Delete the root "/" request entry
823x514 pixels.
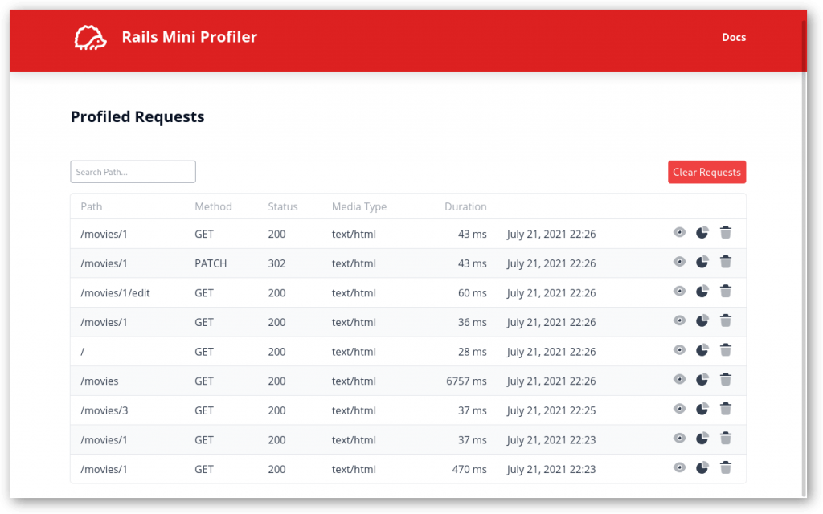[726, 350]
